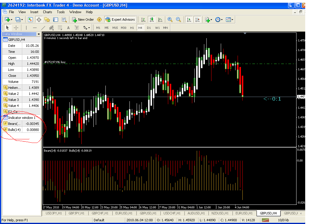Viewport: 310px width, 224px height.
Task: Open the Charts menu
Action: point(47,12)
